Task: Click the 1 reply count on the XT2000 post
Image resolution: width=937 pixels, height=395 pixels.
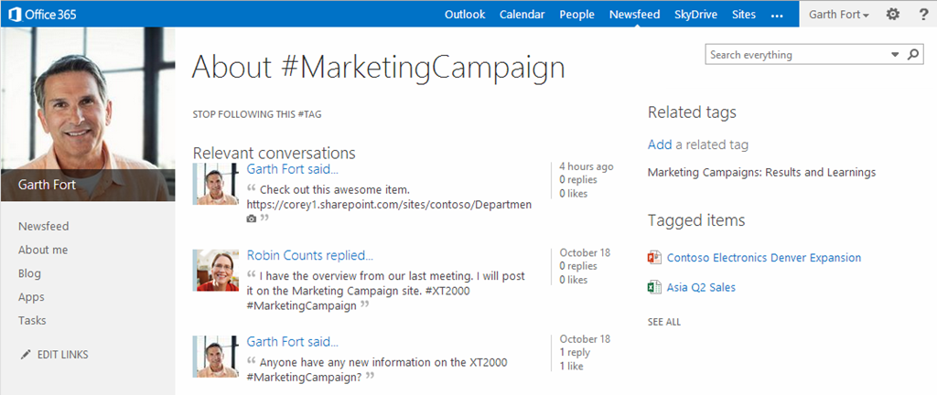Action: point(575,352)
